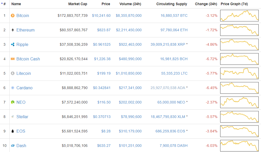Click the EOS coin logo

(x=12, y=131)
